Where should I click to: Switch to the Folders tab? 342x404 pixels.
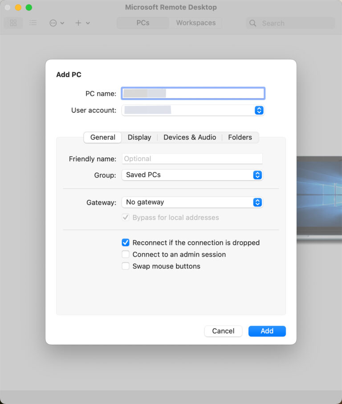(240, 137)
